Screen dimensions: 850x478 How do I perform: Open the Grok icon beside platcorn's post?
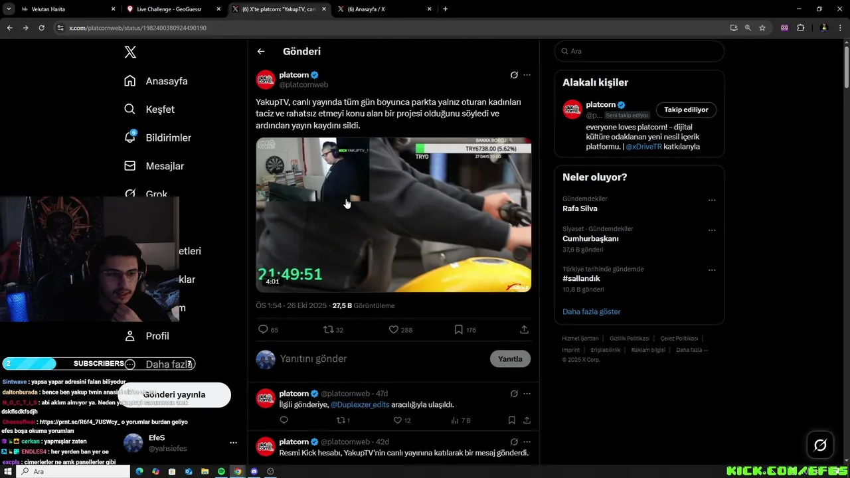(x=514, y=75)
